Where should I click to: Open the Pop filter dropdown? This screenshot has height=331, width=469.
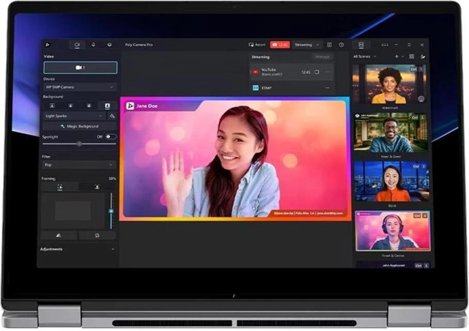coord(80,165)
